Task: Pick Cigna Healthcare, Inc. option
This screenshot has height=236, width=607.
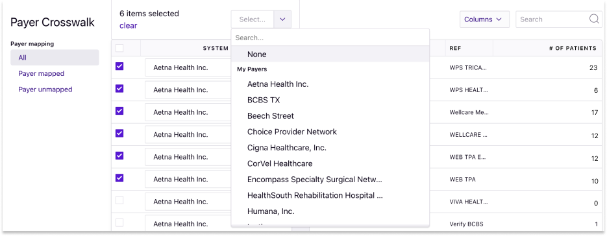Action: click(330, 148)
